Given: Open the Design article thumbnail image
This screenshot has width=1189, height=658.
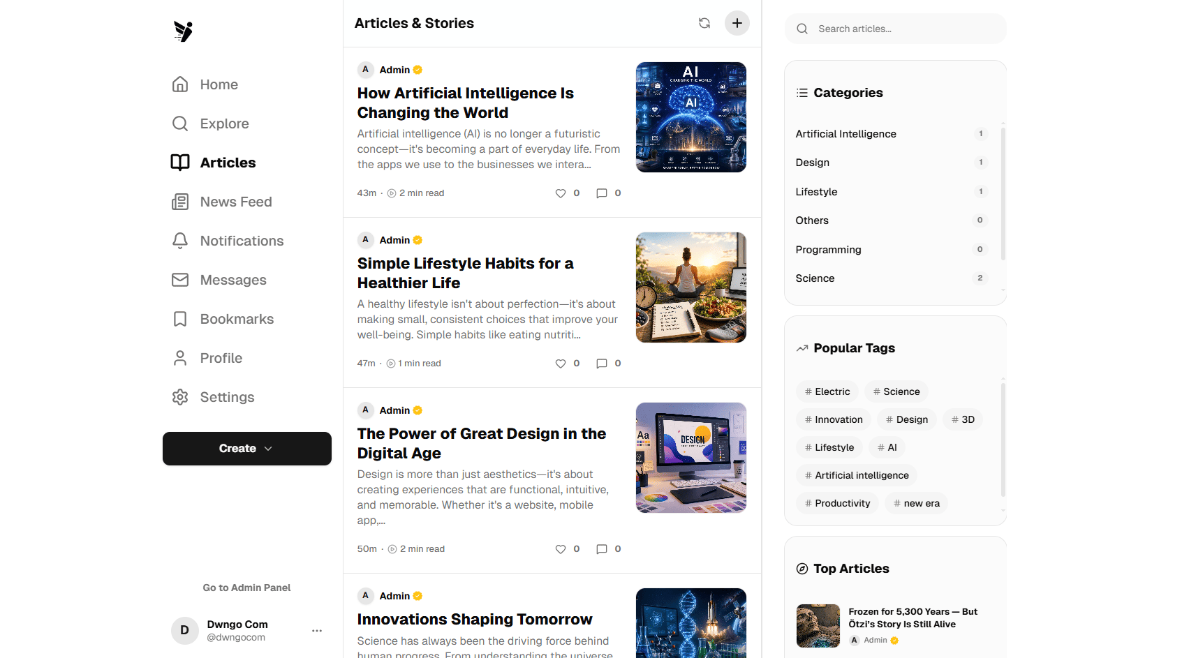Looking at the screenshot, I should coord(691,458).
